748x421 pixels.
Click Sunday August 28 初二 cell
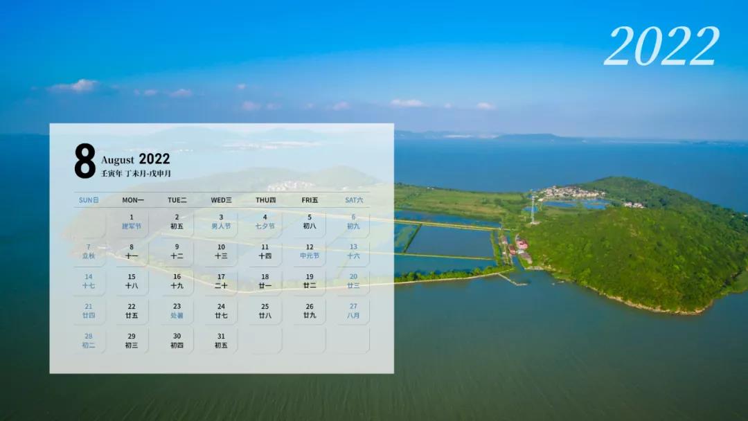(88, 341)
